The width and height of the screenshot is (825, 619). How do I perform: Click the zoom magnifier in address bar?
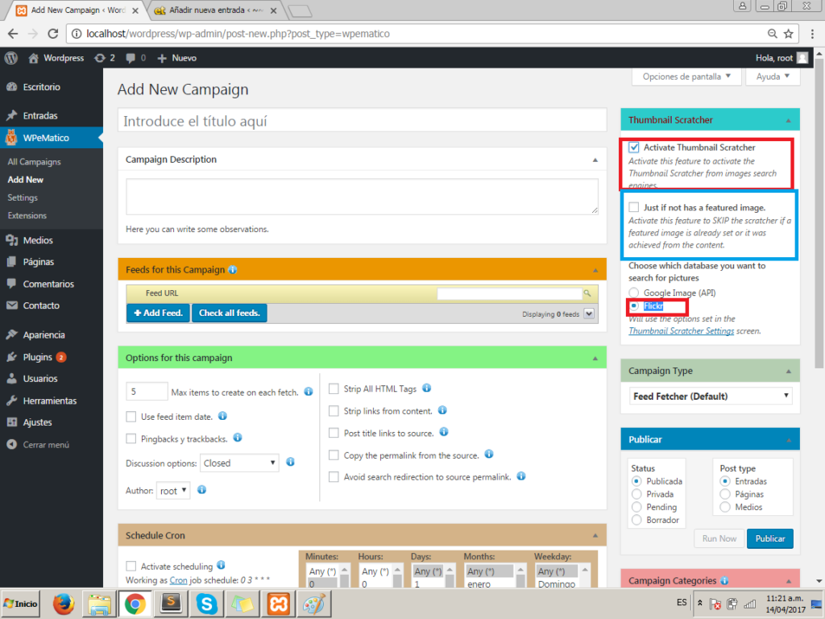click(x=773, y=34)
